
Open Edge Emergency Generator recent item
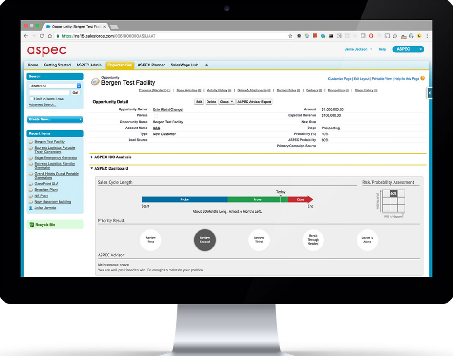(x=56, y=158)
